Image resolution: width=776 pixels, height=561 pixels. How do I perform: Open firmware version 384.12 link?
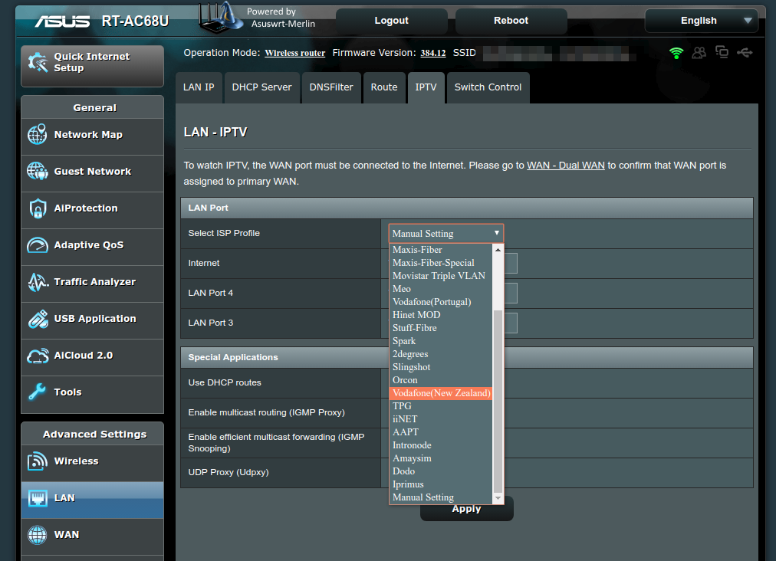click(x=433, y=53)
